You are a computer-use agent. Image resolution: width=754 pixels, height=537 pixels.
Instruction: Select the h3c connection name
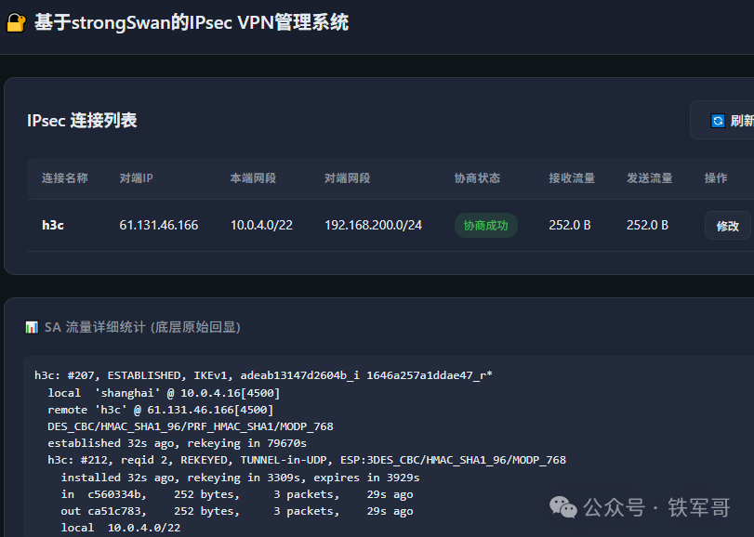(52, 225)
